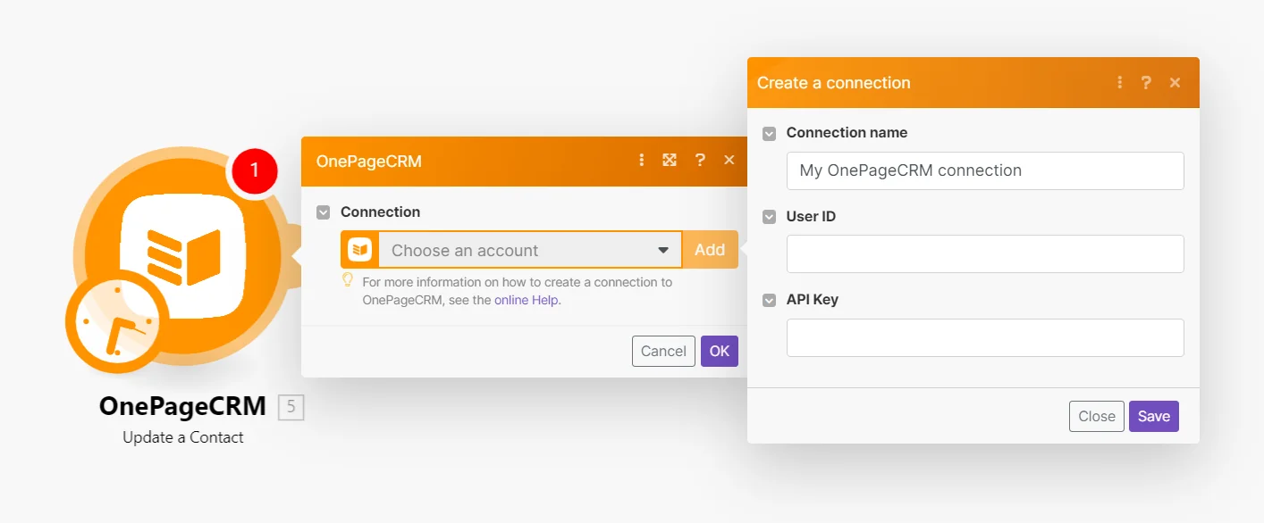Expand the OnePageCRM dialog to fullscreen
The height and width of the screenshot is (523, 1264).
670,161
